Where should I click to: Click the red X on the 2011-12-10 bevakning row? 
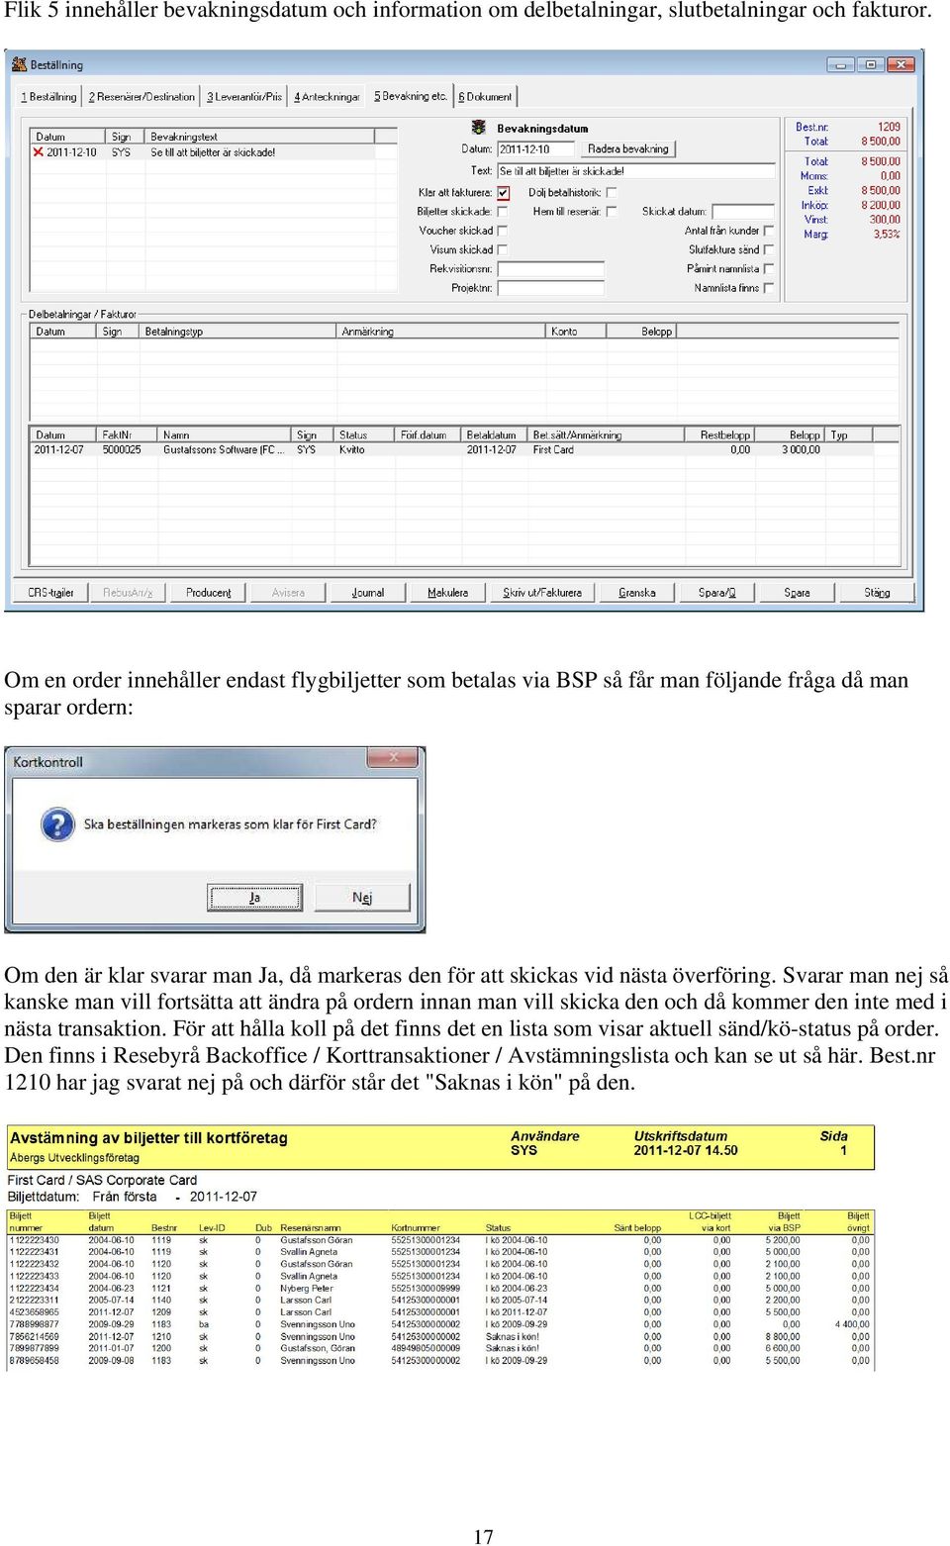click(x=38, y=152)
